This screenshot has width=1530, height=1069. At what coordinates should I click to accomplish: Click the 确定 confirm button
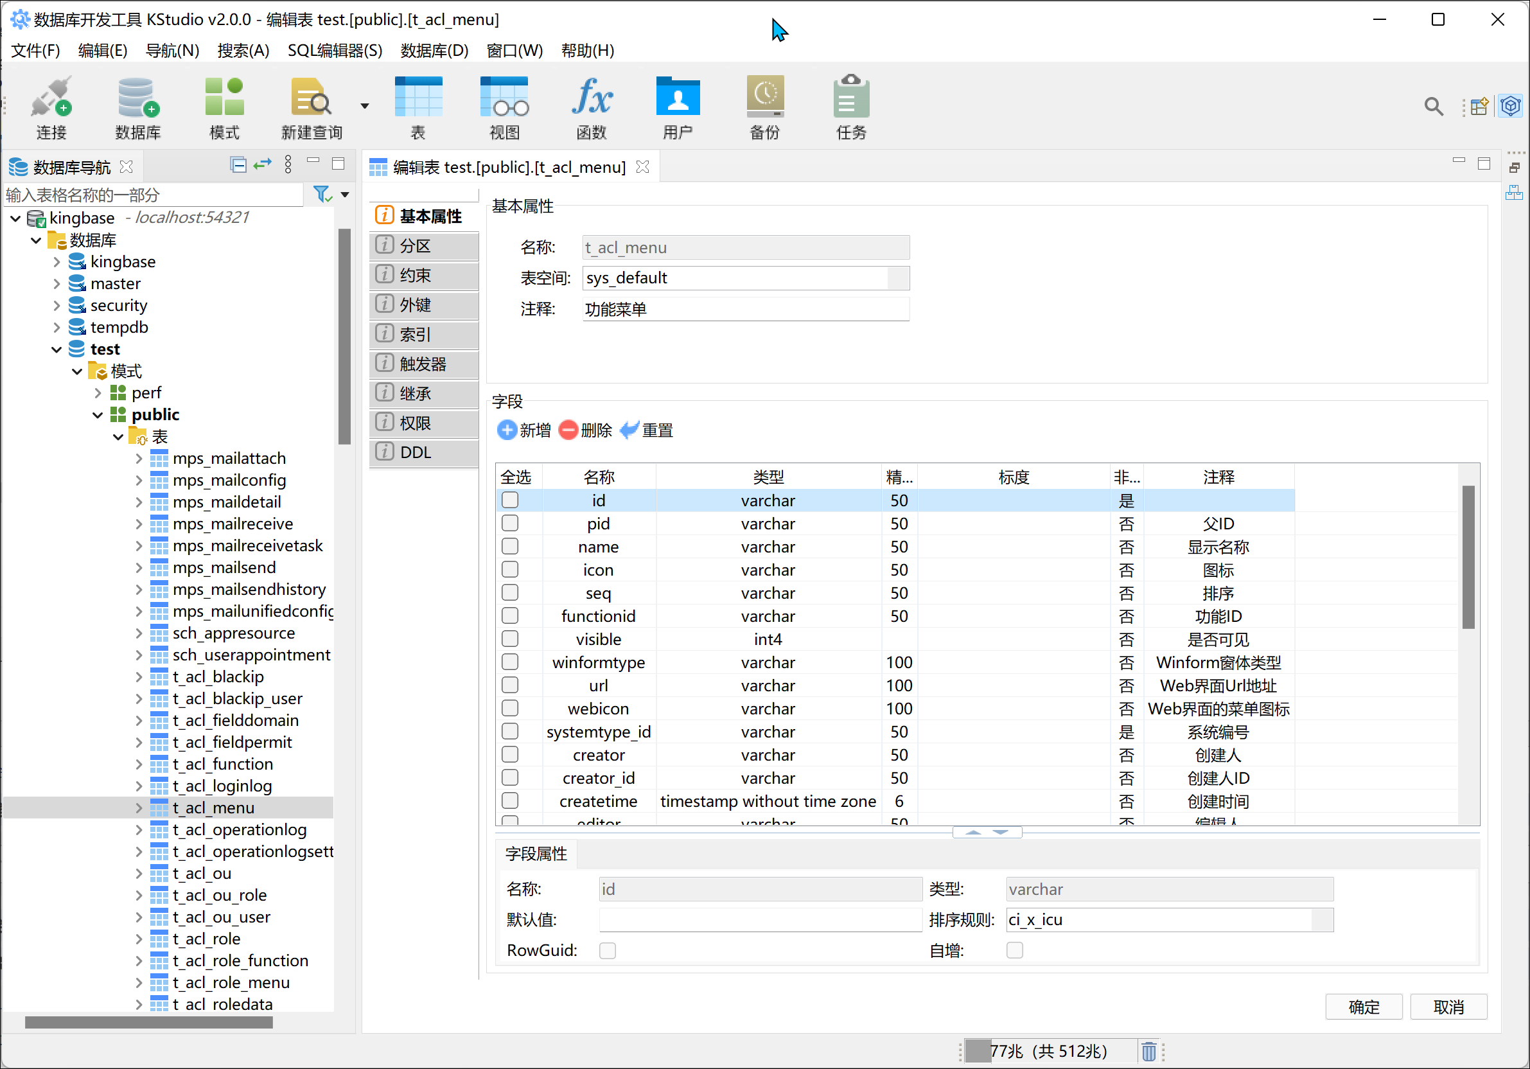click(1364, 1006)
